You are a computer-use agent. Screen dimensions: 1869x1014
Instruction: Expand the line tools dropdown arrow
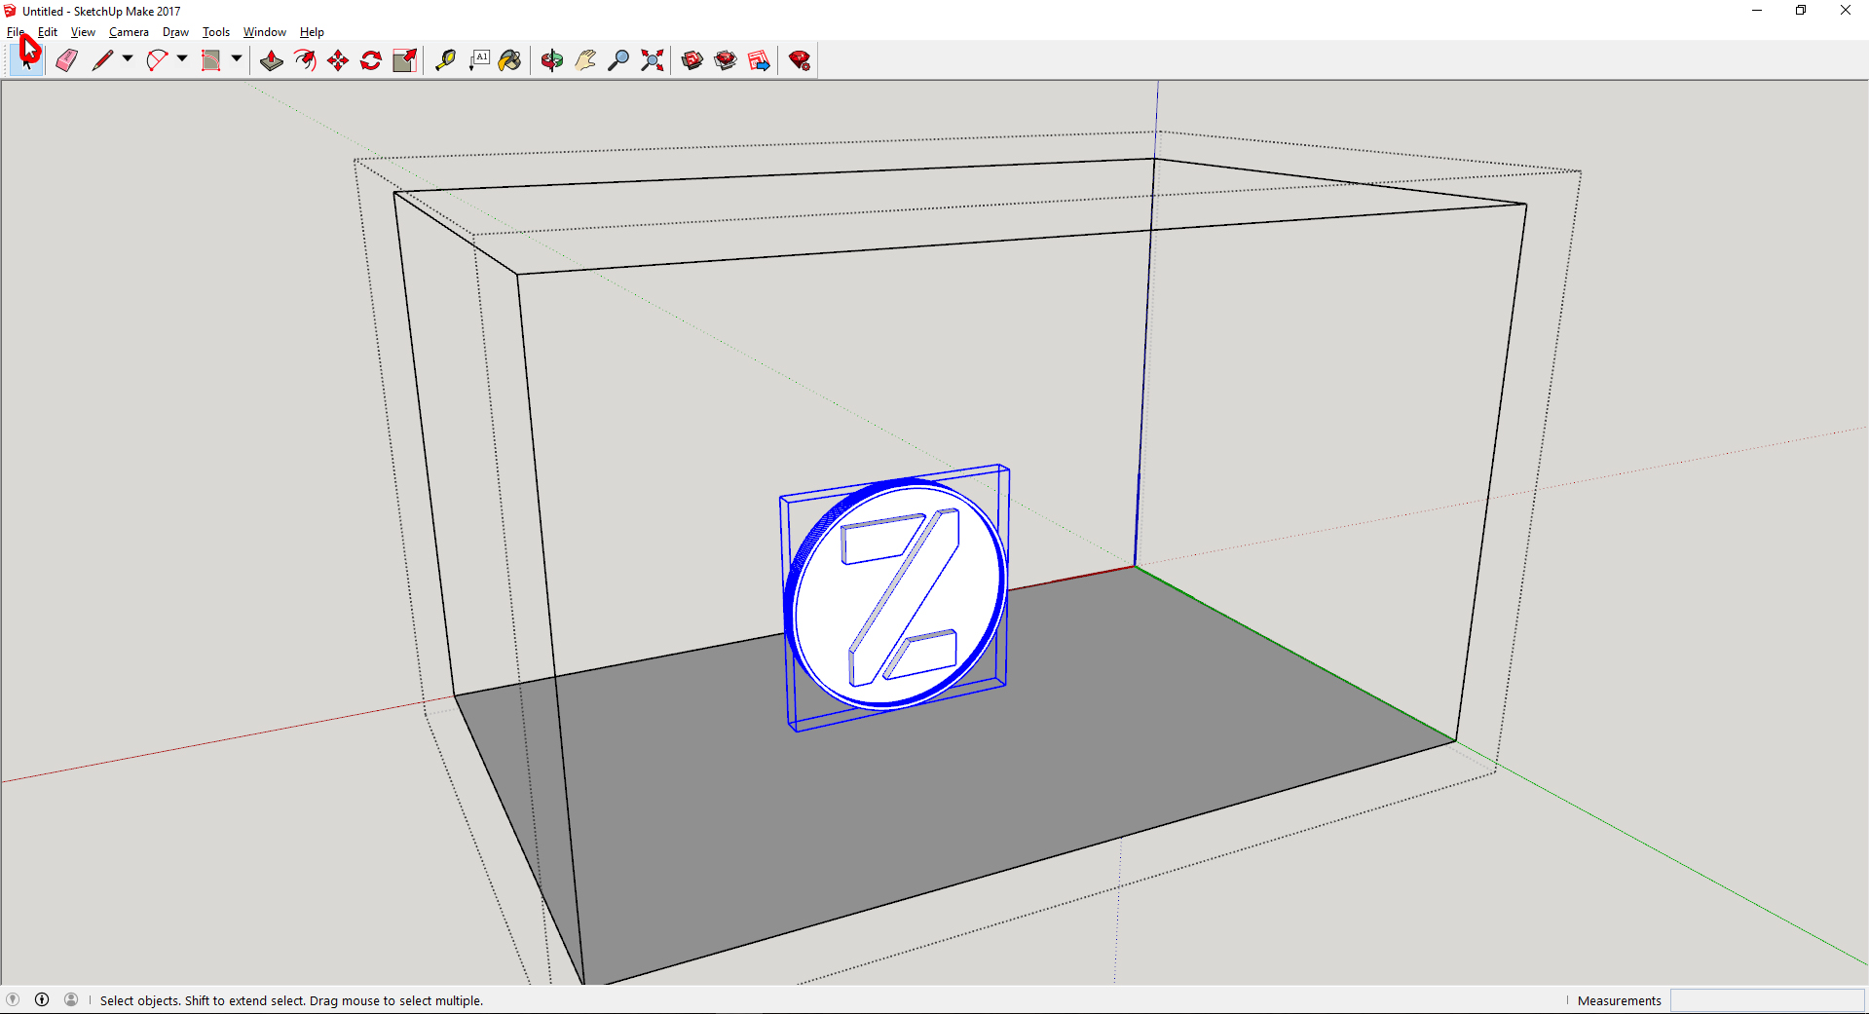coord(128,59)
